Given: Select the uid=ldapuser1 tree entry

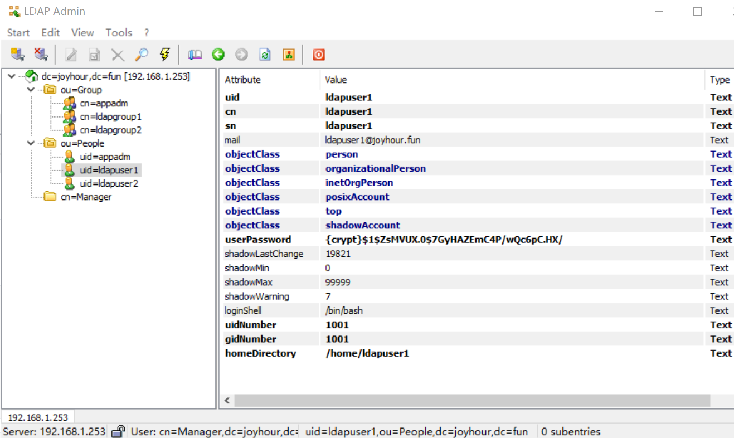Looking at the screenshot, I should click(x=109, y=170).
